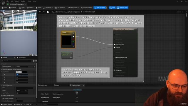The height and width of the screenshot is (106, 188).
Task: Open the Edit menu
Action: click(12, 1)
